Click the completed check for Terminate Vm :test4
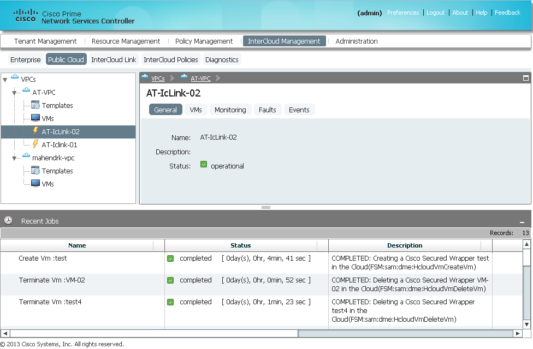Screen dimensions: 533x349 (x=171, y=302)
